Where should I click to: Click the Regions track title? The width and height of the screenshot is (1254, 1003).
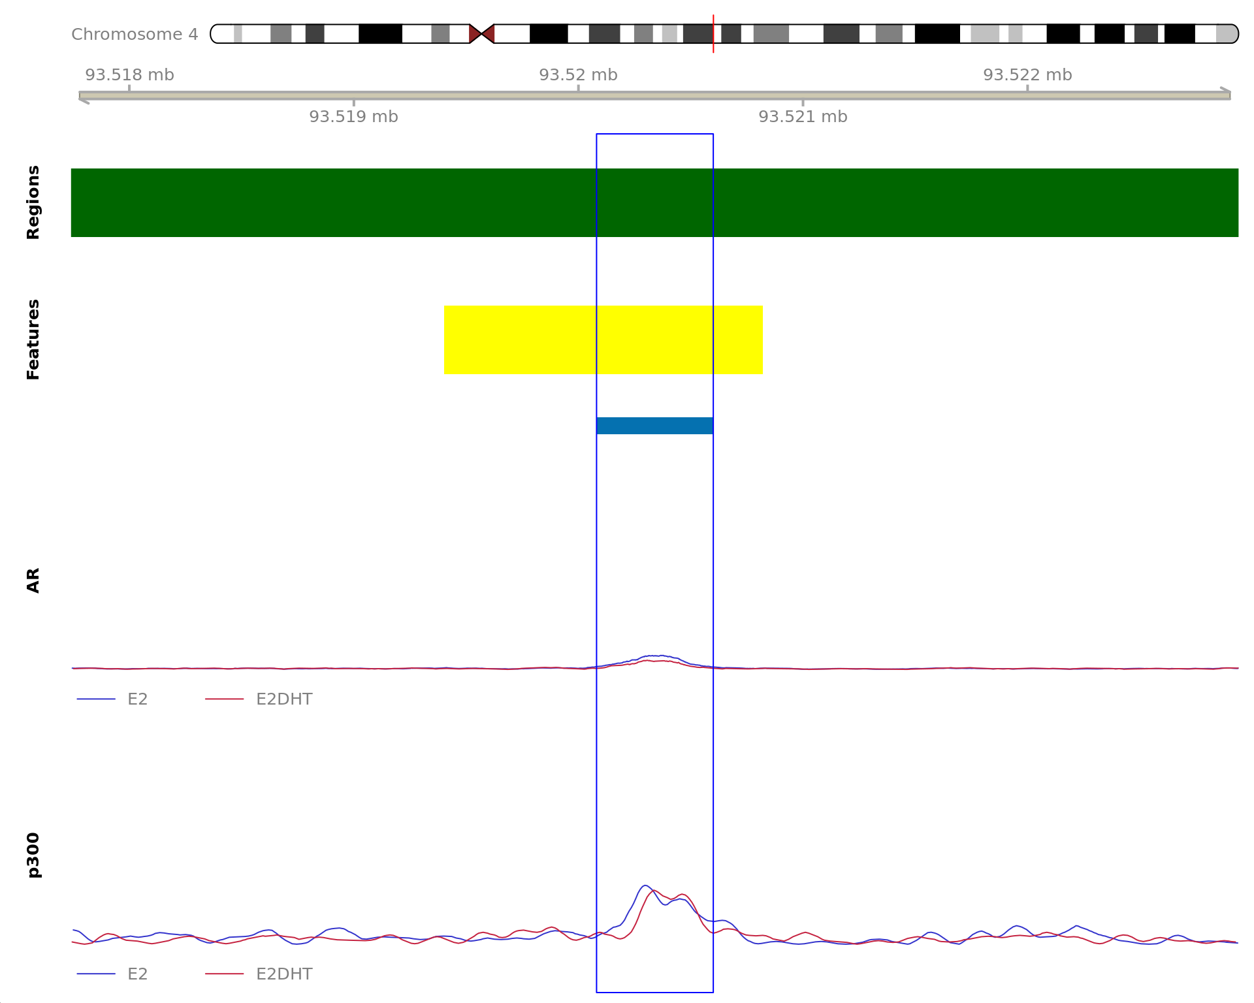tap(33, 202)
